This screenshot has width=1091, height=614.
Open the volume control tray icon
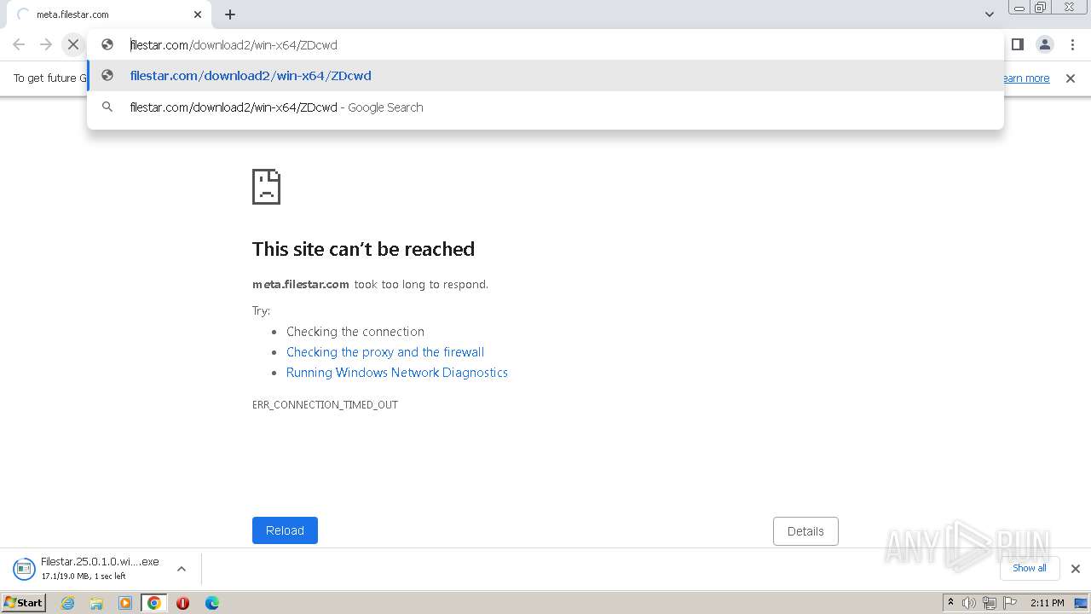click(x=969, y=603)
